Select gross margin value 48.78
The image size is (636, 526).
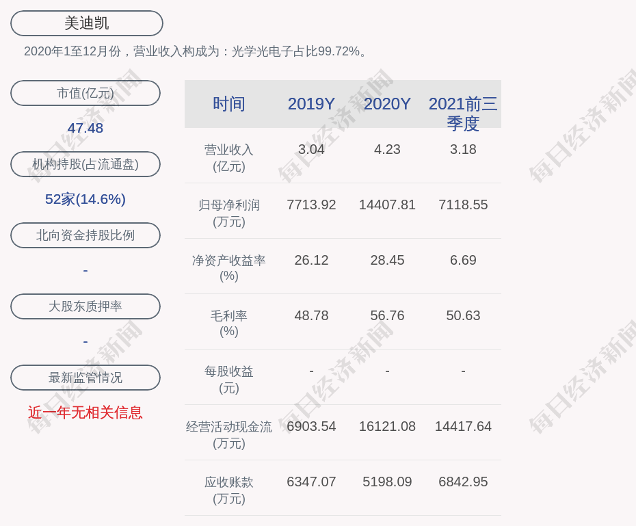(x=311, y=315)
